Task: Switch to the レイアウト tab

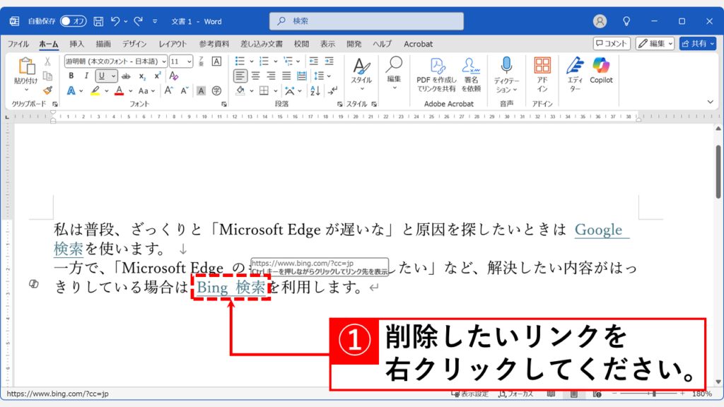Action: tap(173, 44)
